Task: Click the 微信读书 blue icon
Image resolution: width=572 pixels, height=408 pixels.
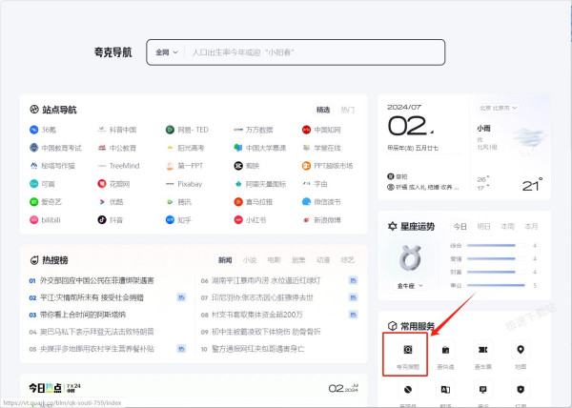Action: pyautogui.click(x=306, y=202)
